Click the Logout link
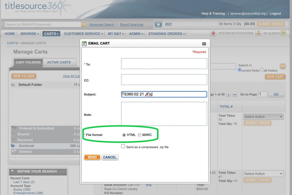Viewport: 292px width, 195px height. pyautogui.click(x=275, y=13)
